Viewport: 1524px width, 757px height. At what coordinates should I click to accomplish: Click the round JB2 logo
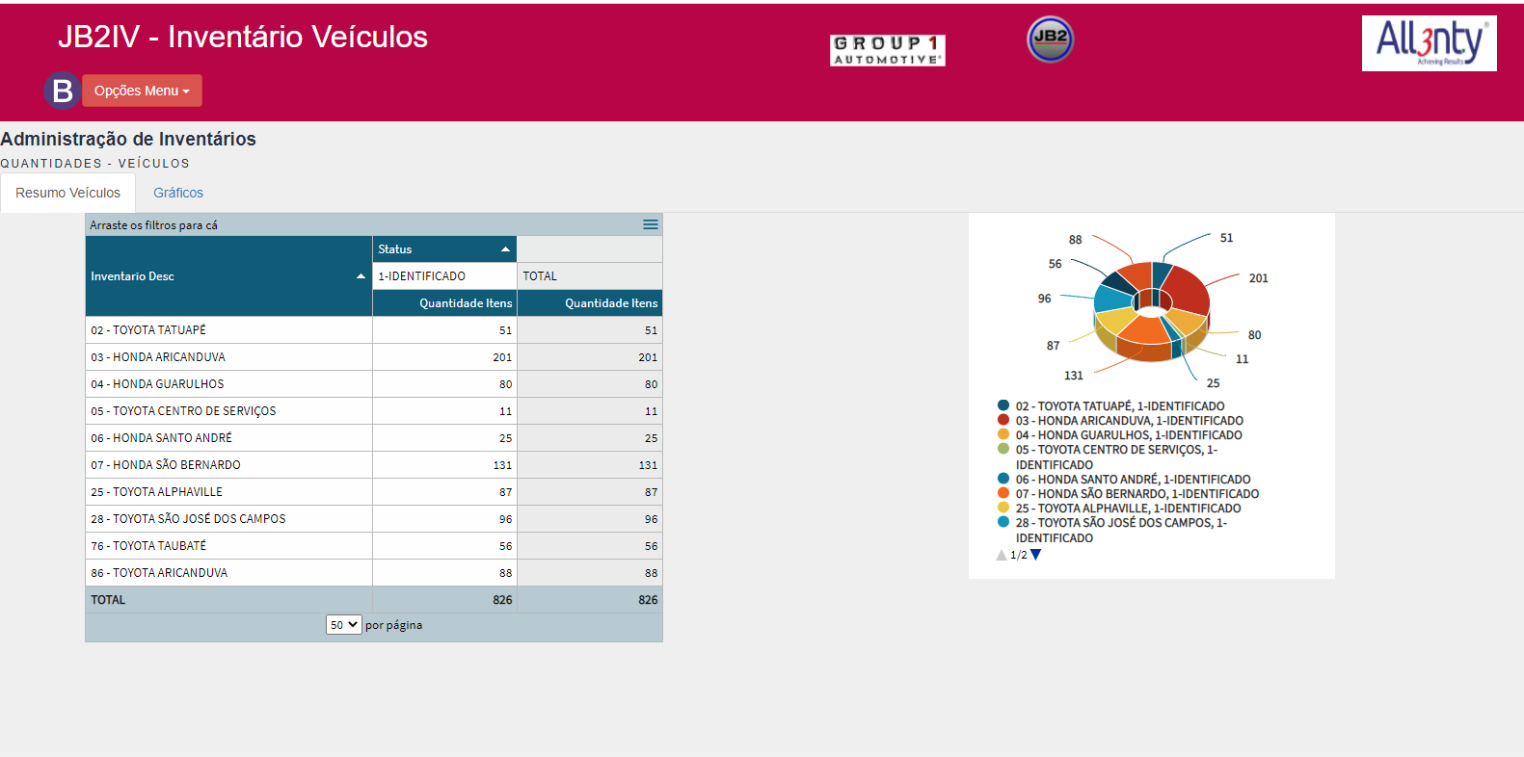(1050, 39)
